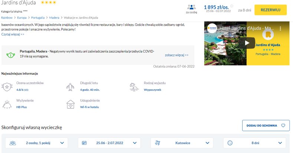
Task: Click 'Ostatnia zmiana: 07-06-2022' text
Action: pos(174,66)
